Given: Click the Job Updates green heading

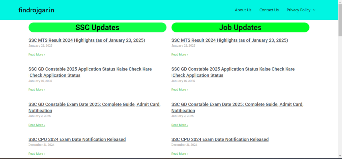Looking at the screenshot, I should [240, 27].
